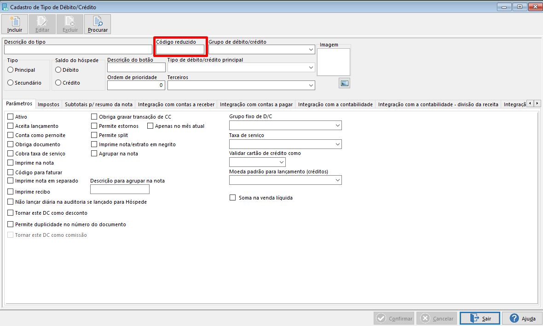The height and width of the screenshot is (326, 543).
Task: Switch to the Parâmetros tab
Action: click(19, 104)
